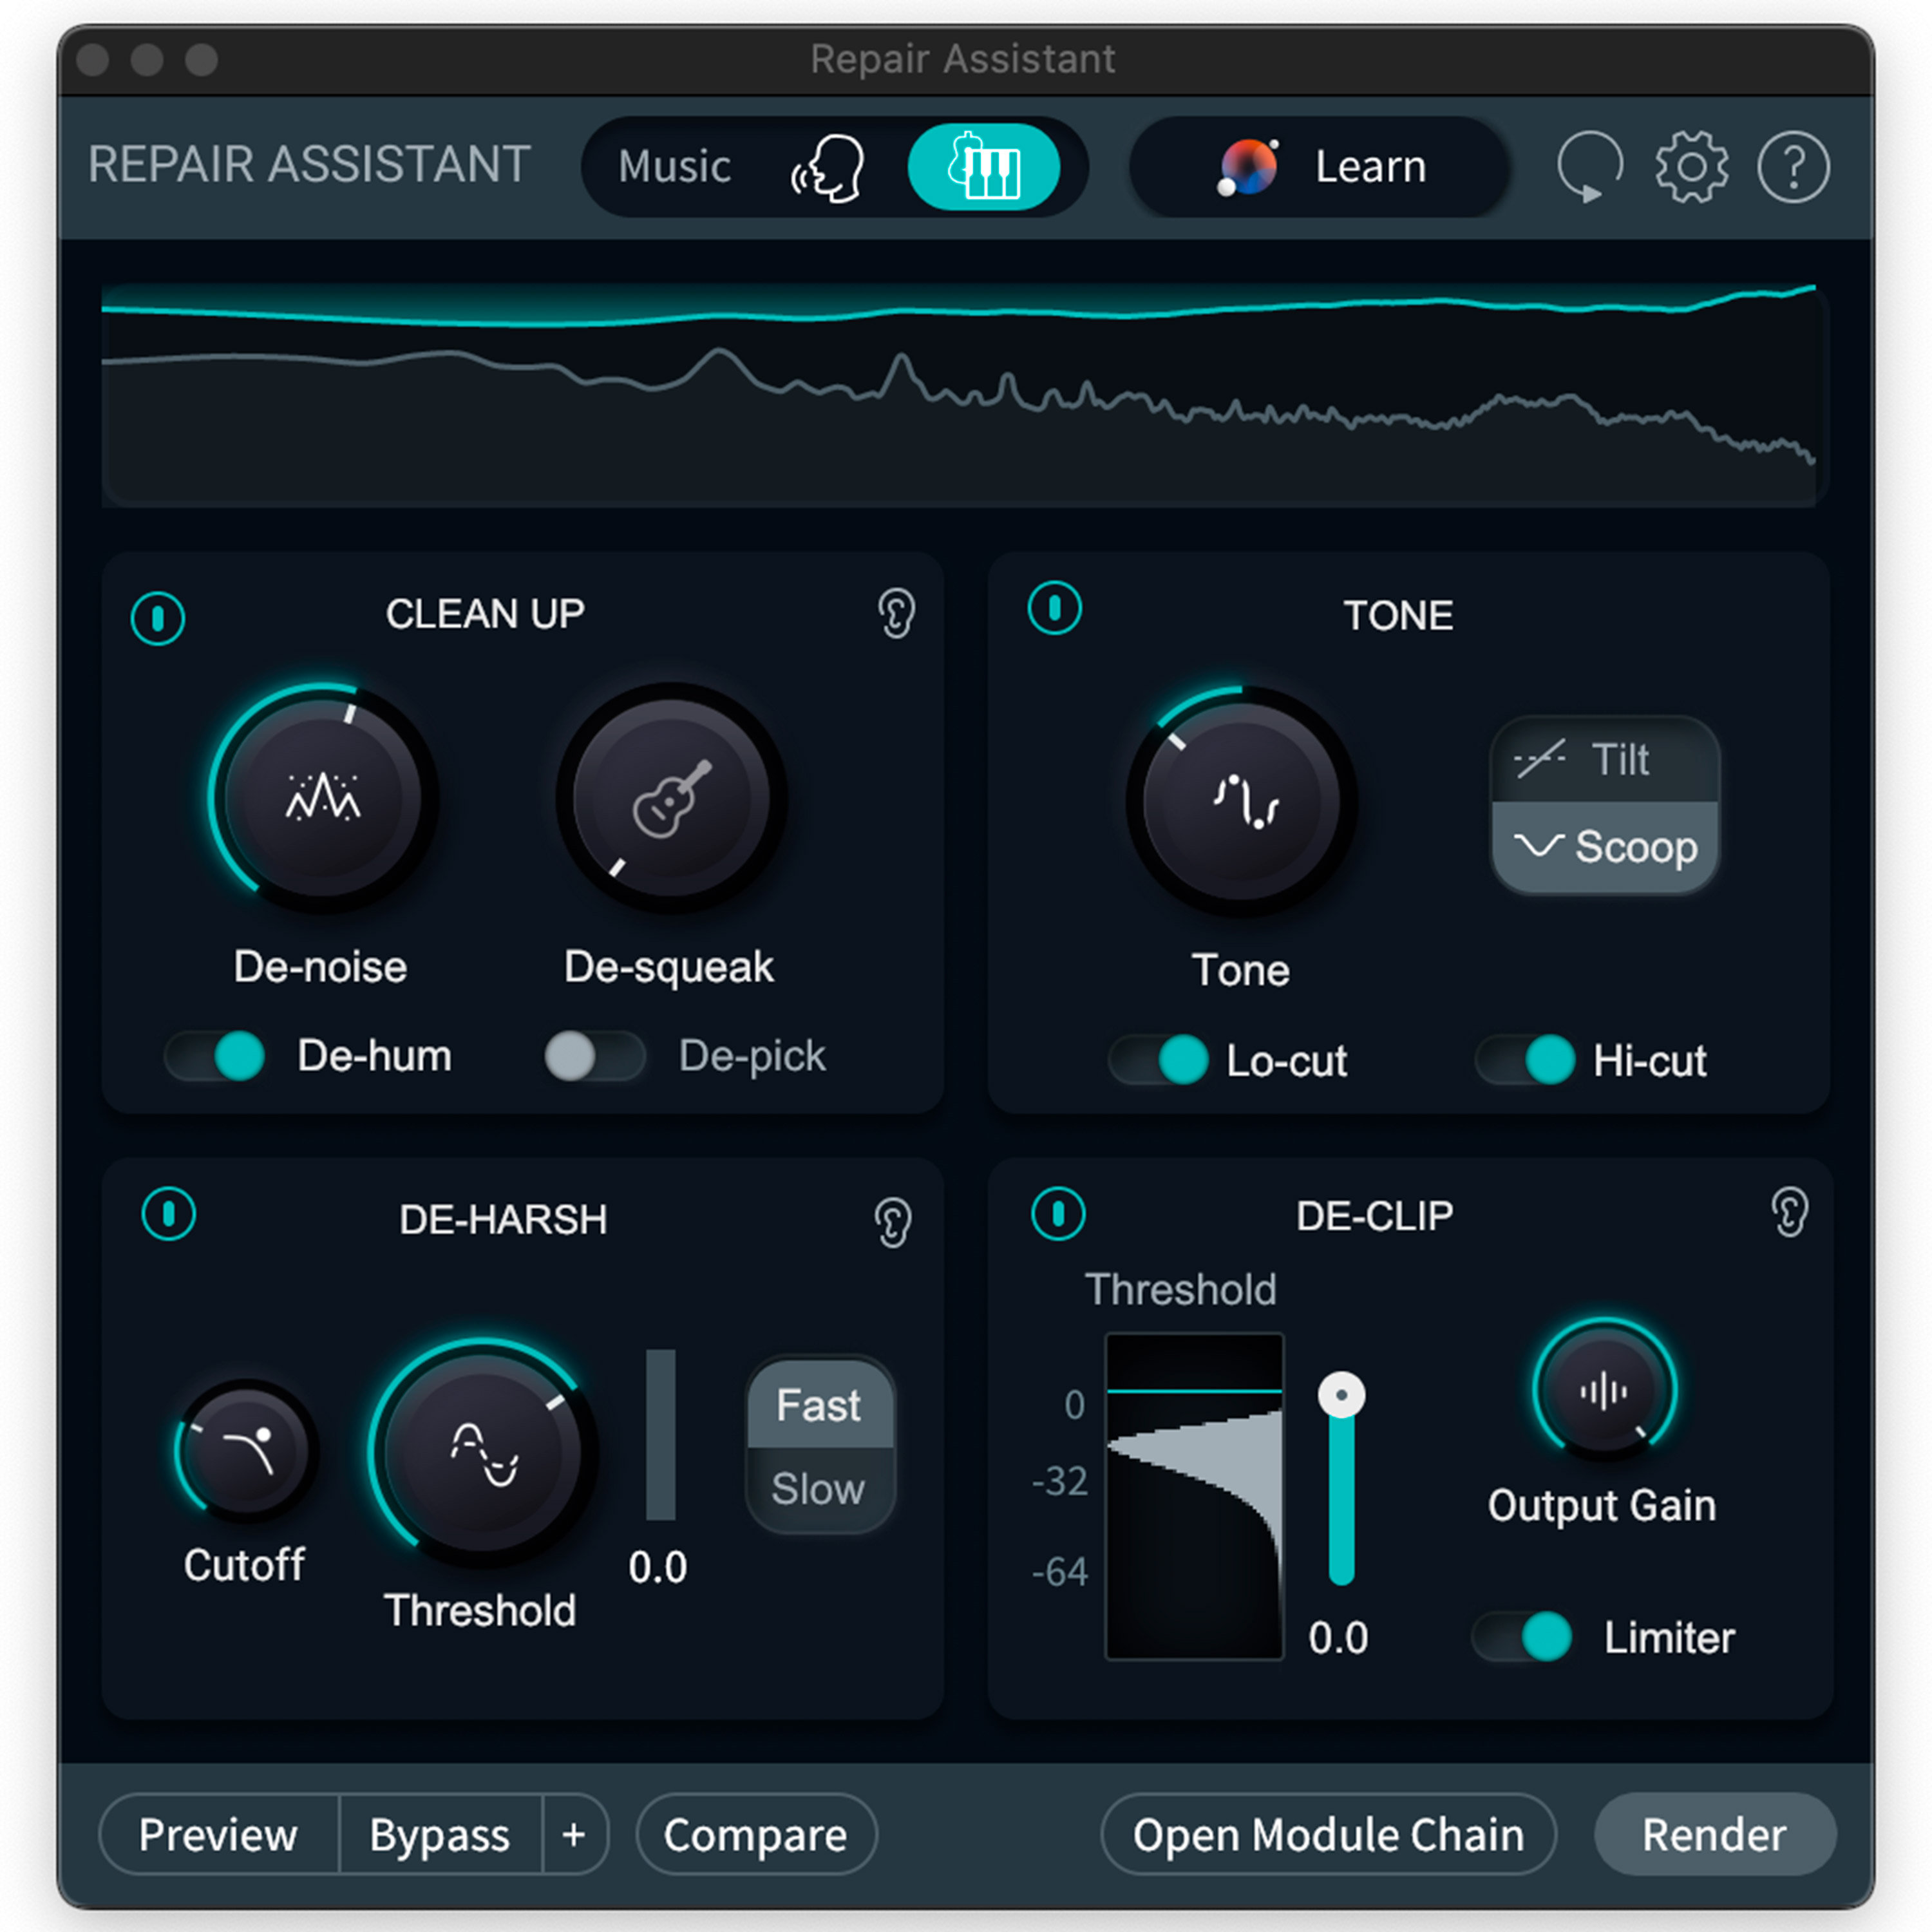Select the music instrument keyboard mode icon
This screenshot has width=1932, height=1932.
[984, 167]
